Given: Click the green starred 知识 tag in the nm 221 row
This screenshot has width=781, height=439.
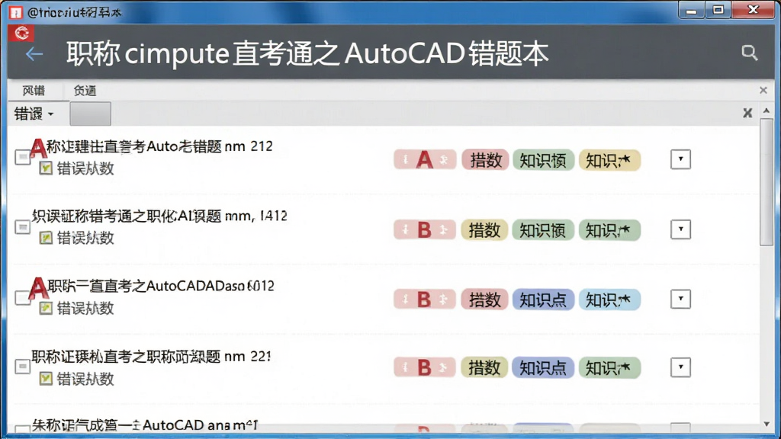Looking at the screenshot, I should pyautogui.click(x=609, y=367).
